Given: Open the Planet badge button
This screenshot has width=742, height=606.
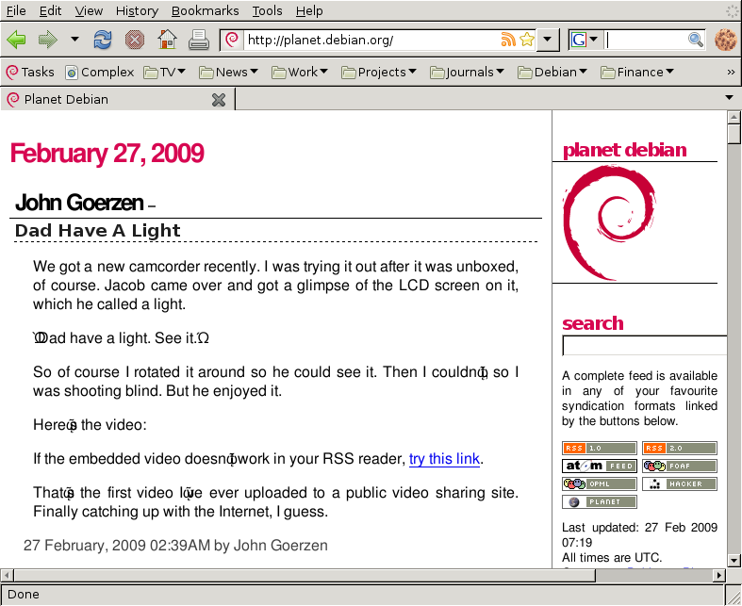Looking at the screenshot, I should 600,502.
